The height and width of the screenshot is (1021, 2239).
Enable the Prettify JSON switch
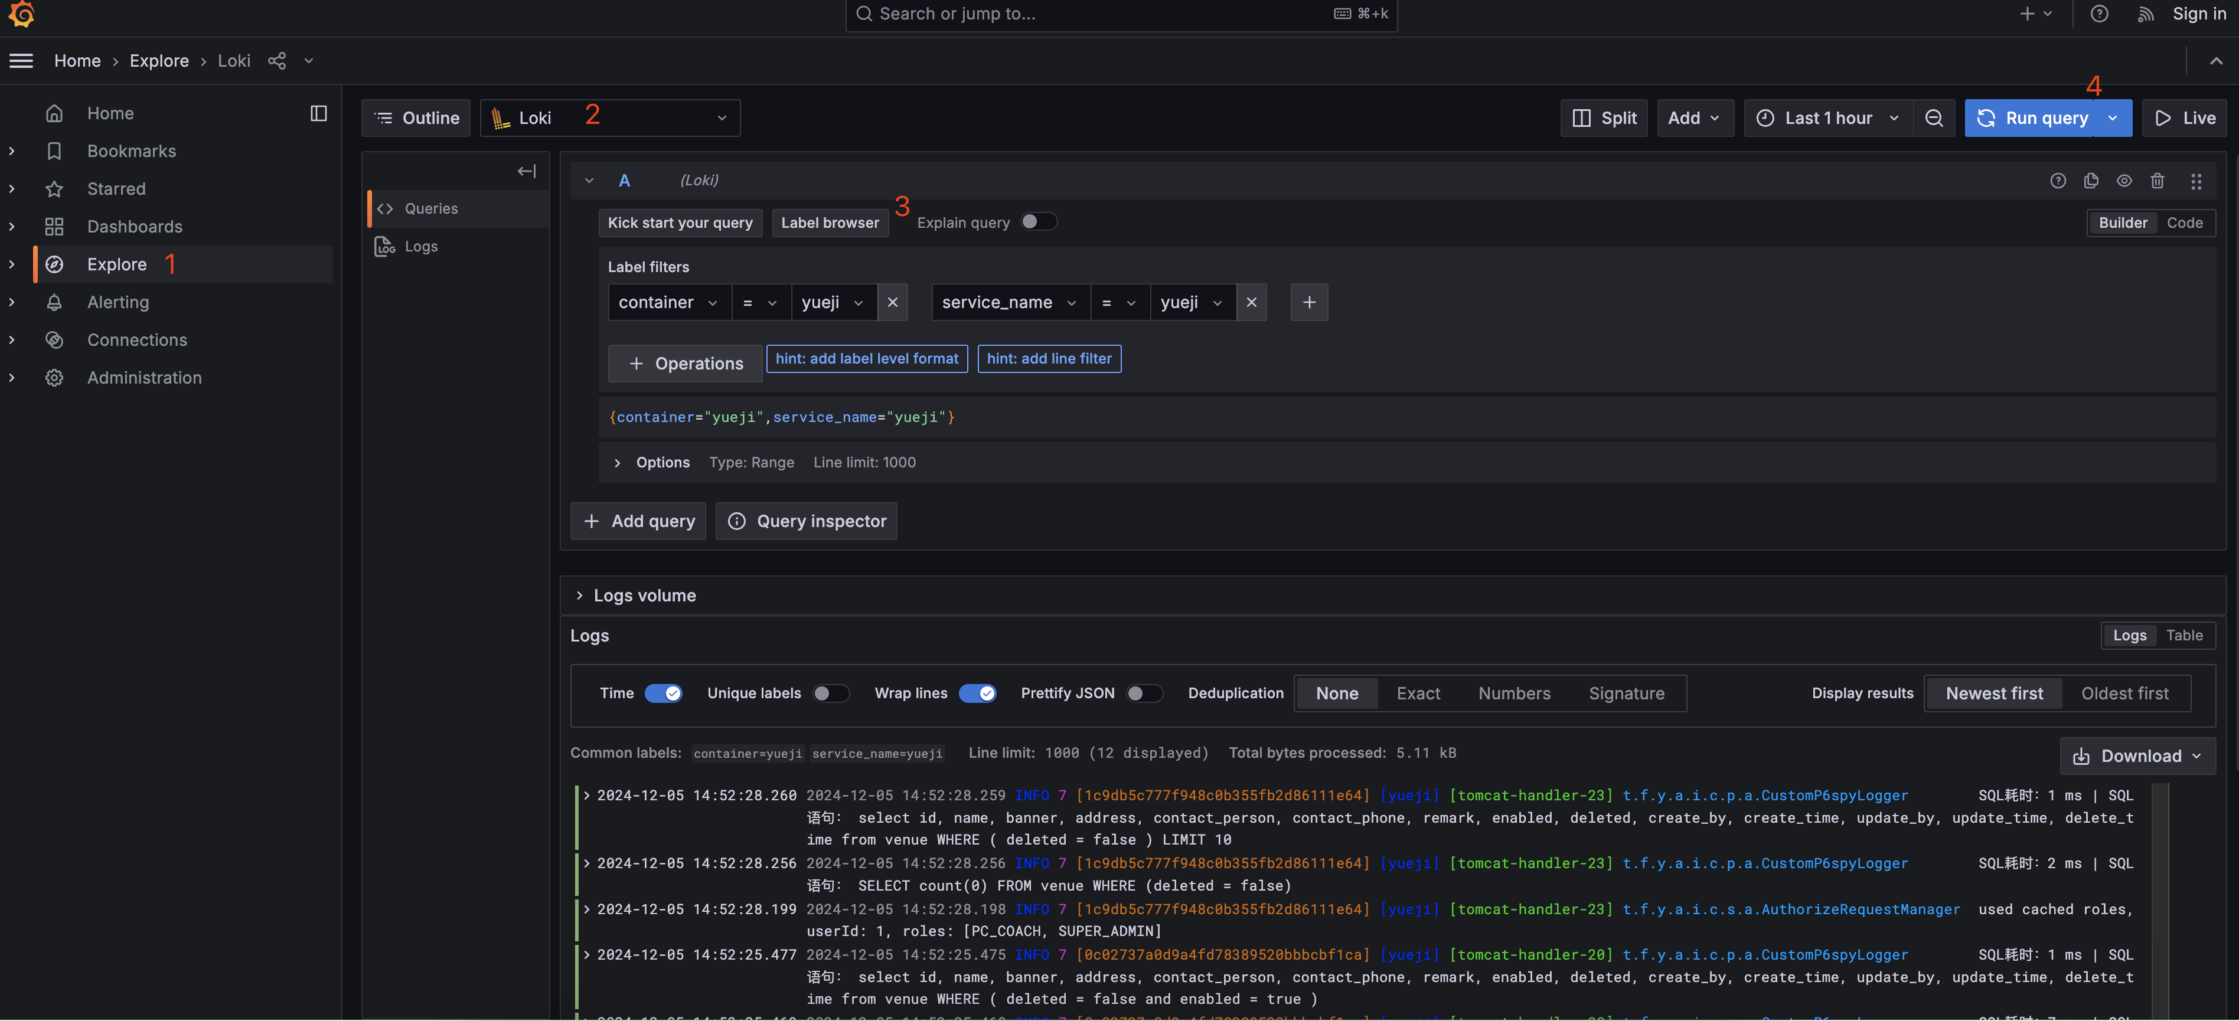tap(1144, 693)
